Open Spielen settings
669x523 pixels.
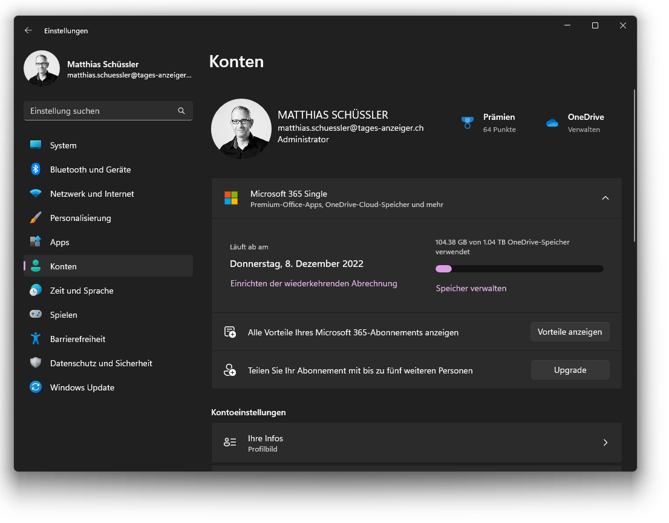click(108, 315)
